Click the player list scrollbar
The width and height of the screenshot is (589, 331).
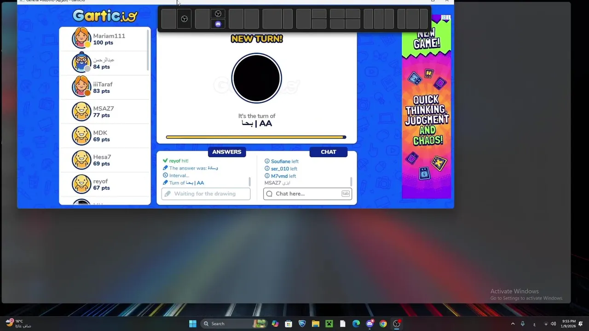(148, 50)
